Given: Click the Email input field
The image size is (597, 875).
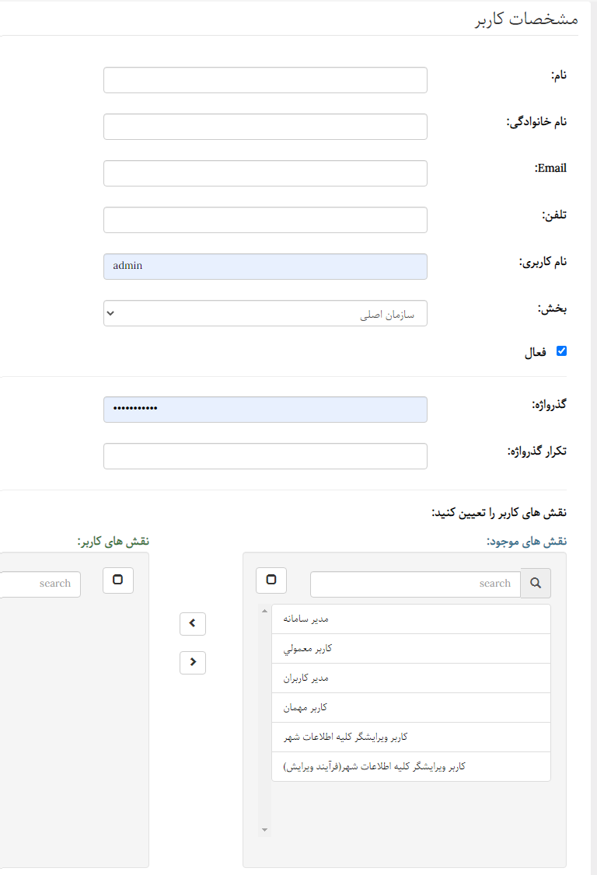Looking at the screenshot, I should point(265,173).
